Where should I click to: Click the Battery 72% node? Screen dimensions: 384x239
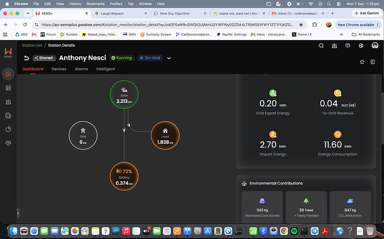coord(124,176)
